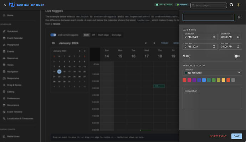Click DELETE EVENT
The image size is (246, 142).
218,136
